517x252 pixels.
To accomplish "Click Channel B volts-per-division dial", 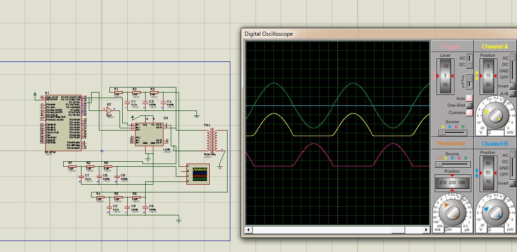I will pos(495,213).
